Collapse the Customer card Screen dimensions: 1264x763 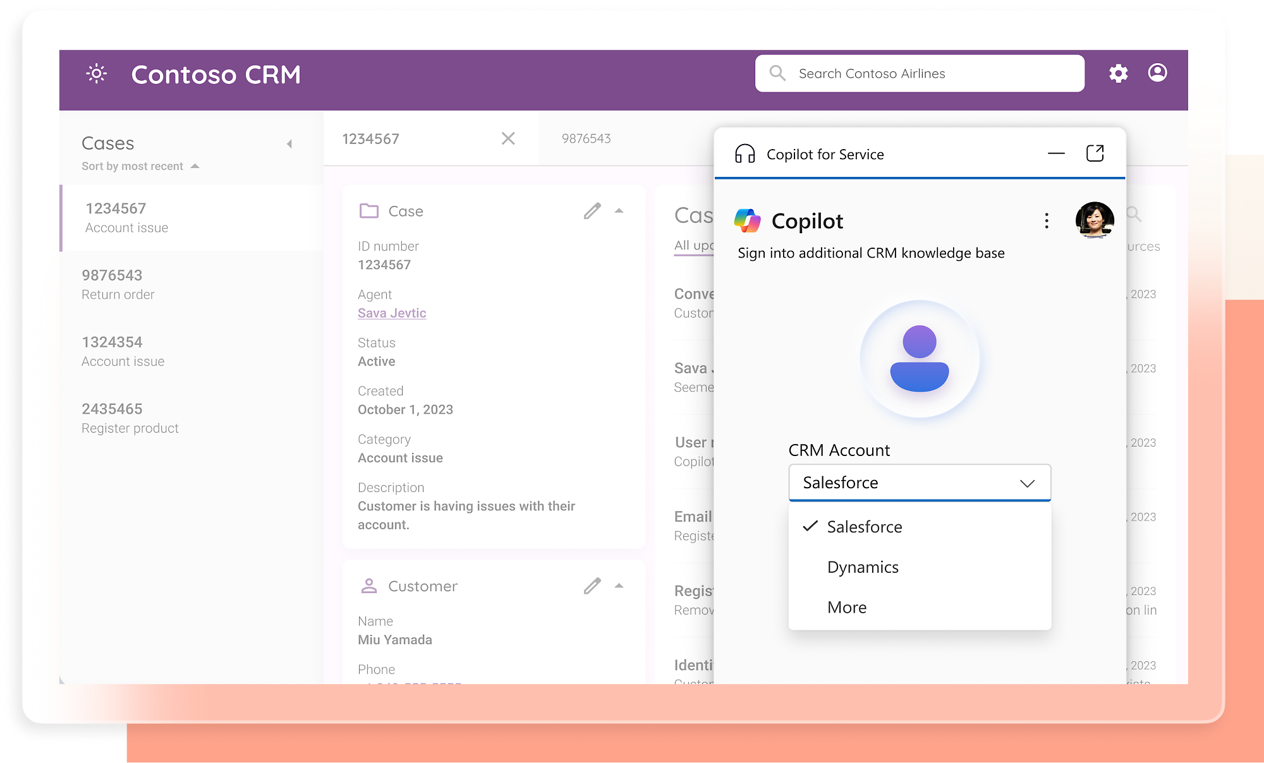[619, 586]
